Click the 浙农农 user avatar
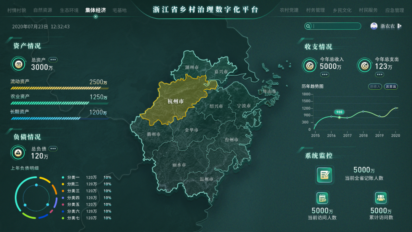The height and width of the screenshot is (232, 412). pyautogui.click(x=374, y=26)
